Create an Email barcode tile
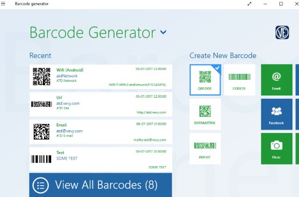This screenshot has height=197, width=299. [x=277, y=80]
